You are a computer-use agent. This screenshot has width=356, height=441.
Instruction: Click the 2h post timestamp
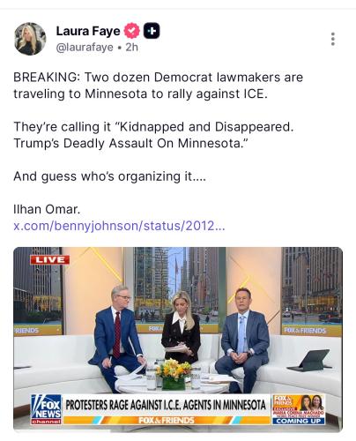point(132,48)
